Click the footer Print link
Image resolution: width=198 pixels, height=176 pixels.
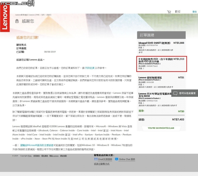click(x=29, y=156)
